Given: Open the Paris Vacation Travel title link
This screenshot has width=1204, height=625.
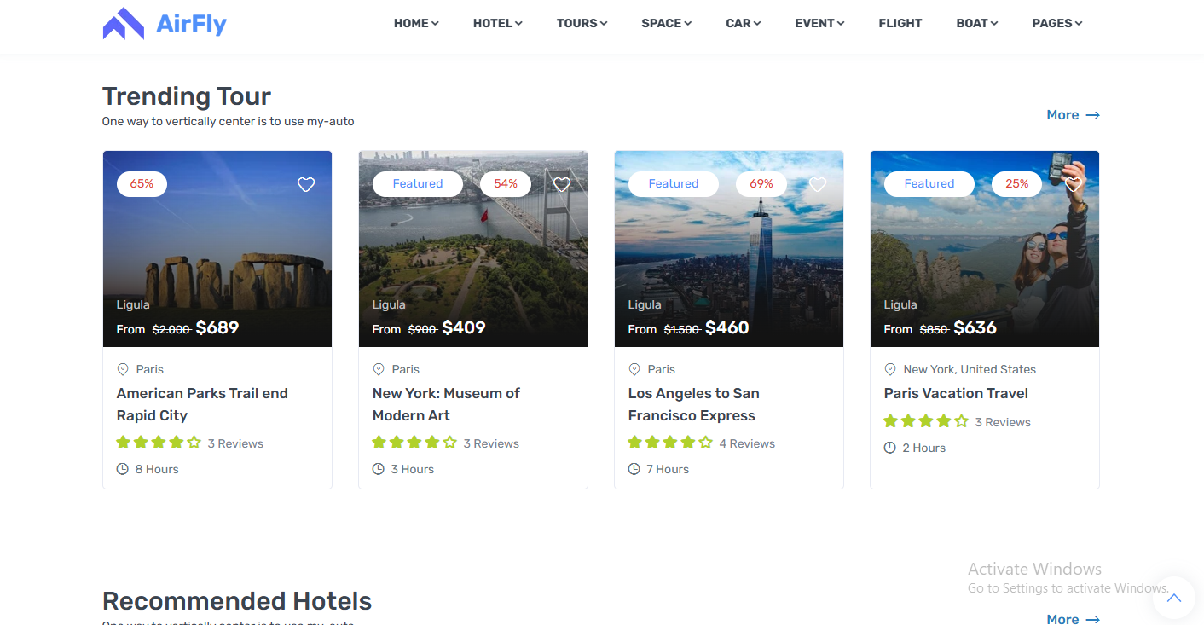Looking at the screenshot, I should (x=956, y=393).
